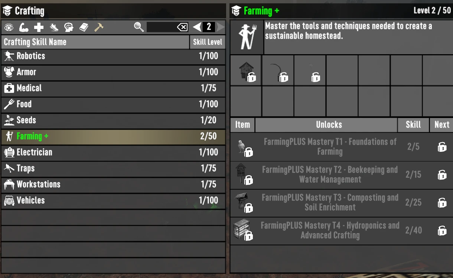Click the lock icon next to T4 Hydroponics
The height and width of the screenshot is (278, 453).
coord(442,230)
